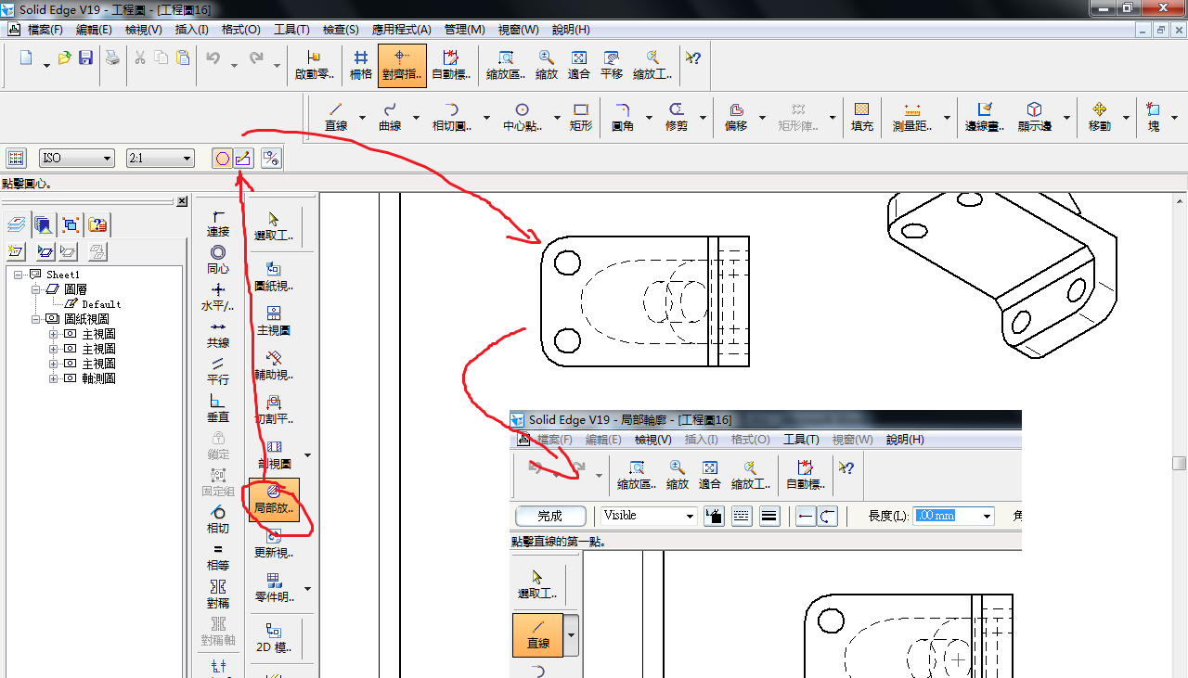Open the 說明(H) menu in main window
The width and height of the screenshot is (1188, 678).
[x=571, y=30]
